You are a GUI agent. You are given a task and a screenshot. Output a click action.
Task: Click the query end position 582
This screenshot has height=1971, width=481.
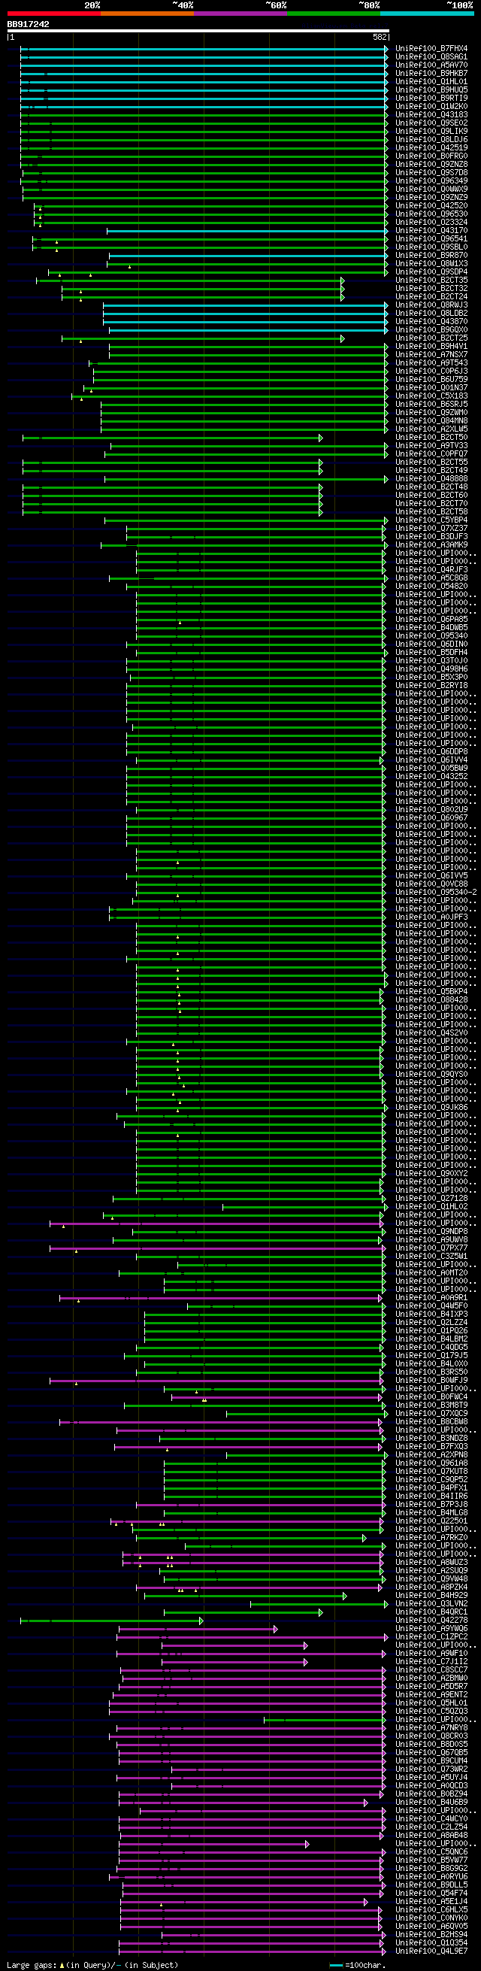coord(380,37)
